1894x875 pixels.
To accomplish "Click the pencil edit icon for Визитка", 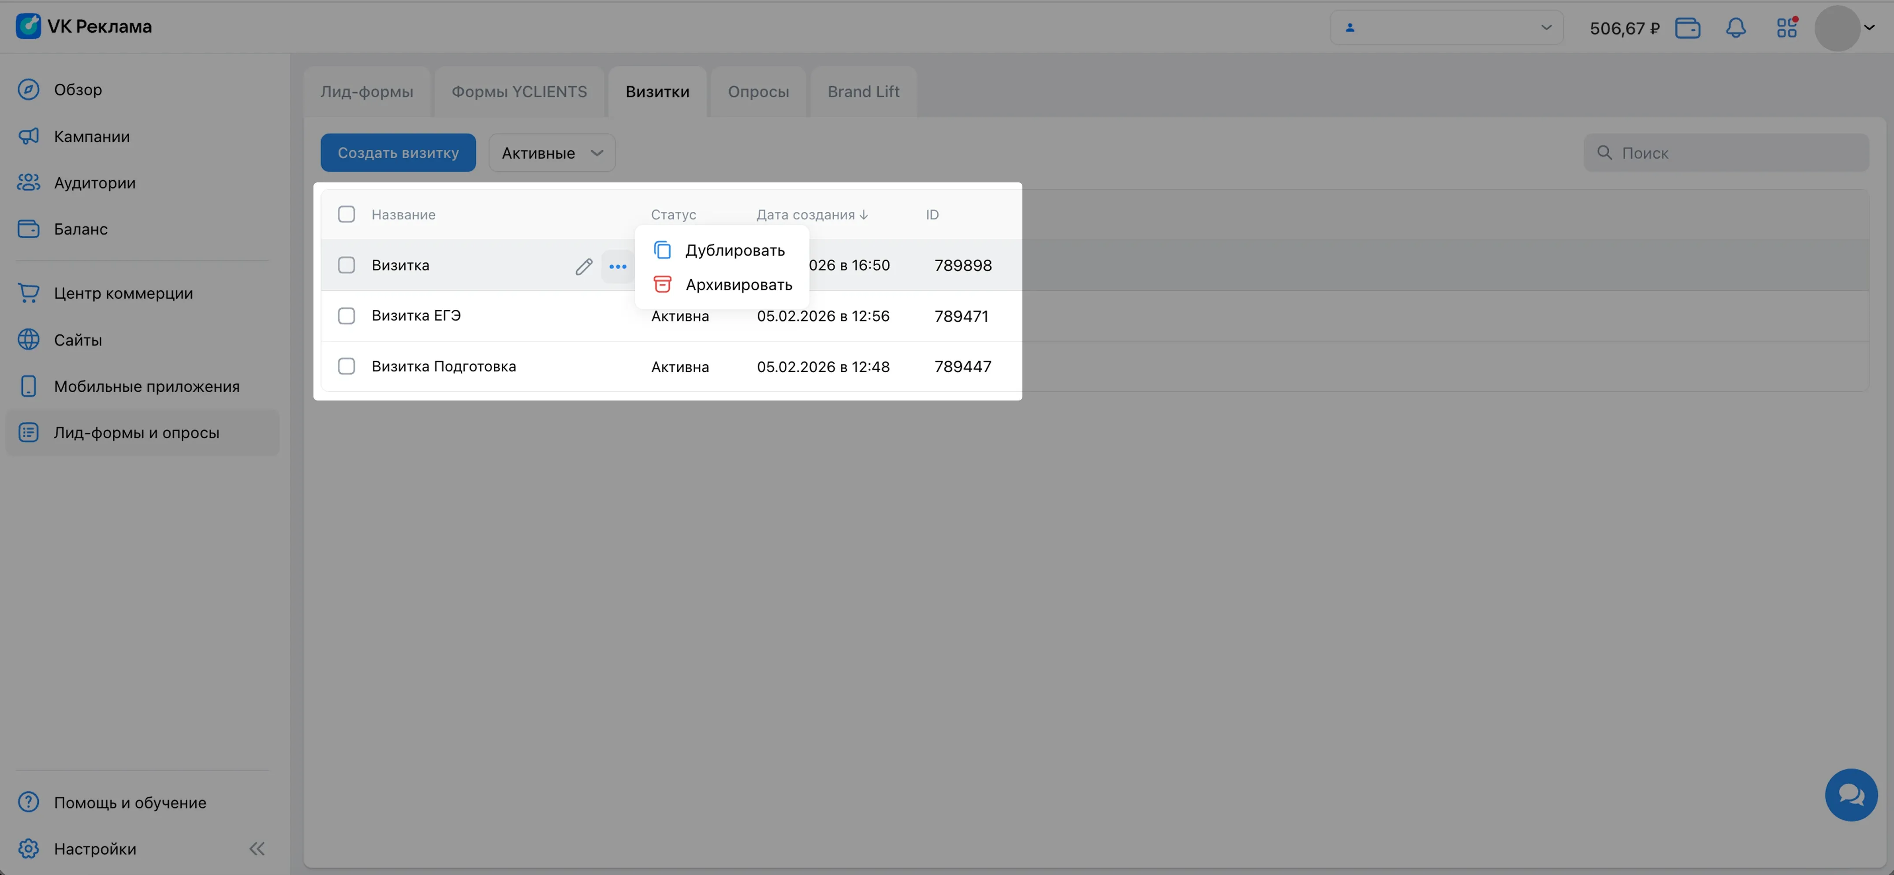I will (584, 266).
